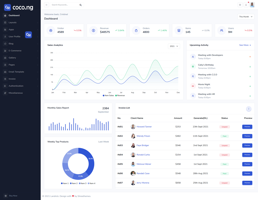
Task: Preview Howard Tanner's invoice #d01
Action: coord(247,127)
